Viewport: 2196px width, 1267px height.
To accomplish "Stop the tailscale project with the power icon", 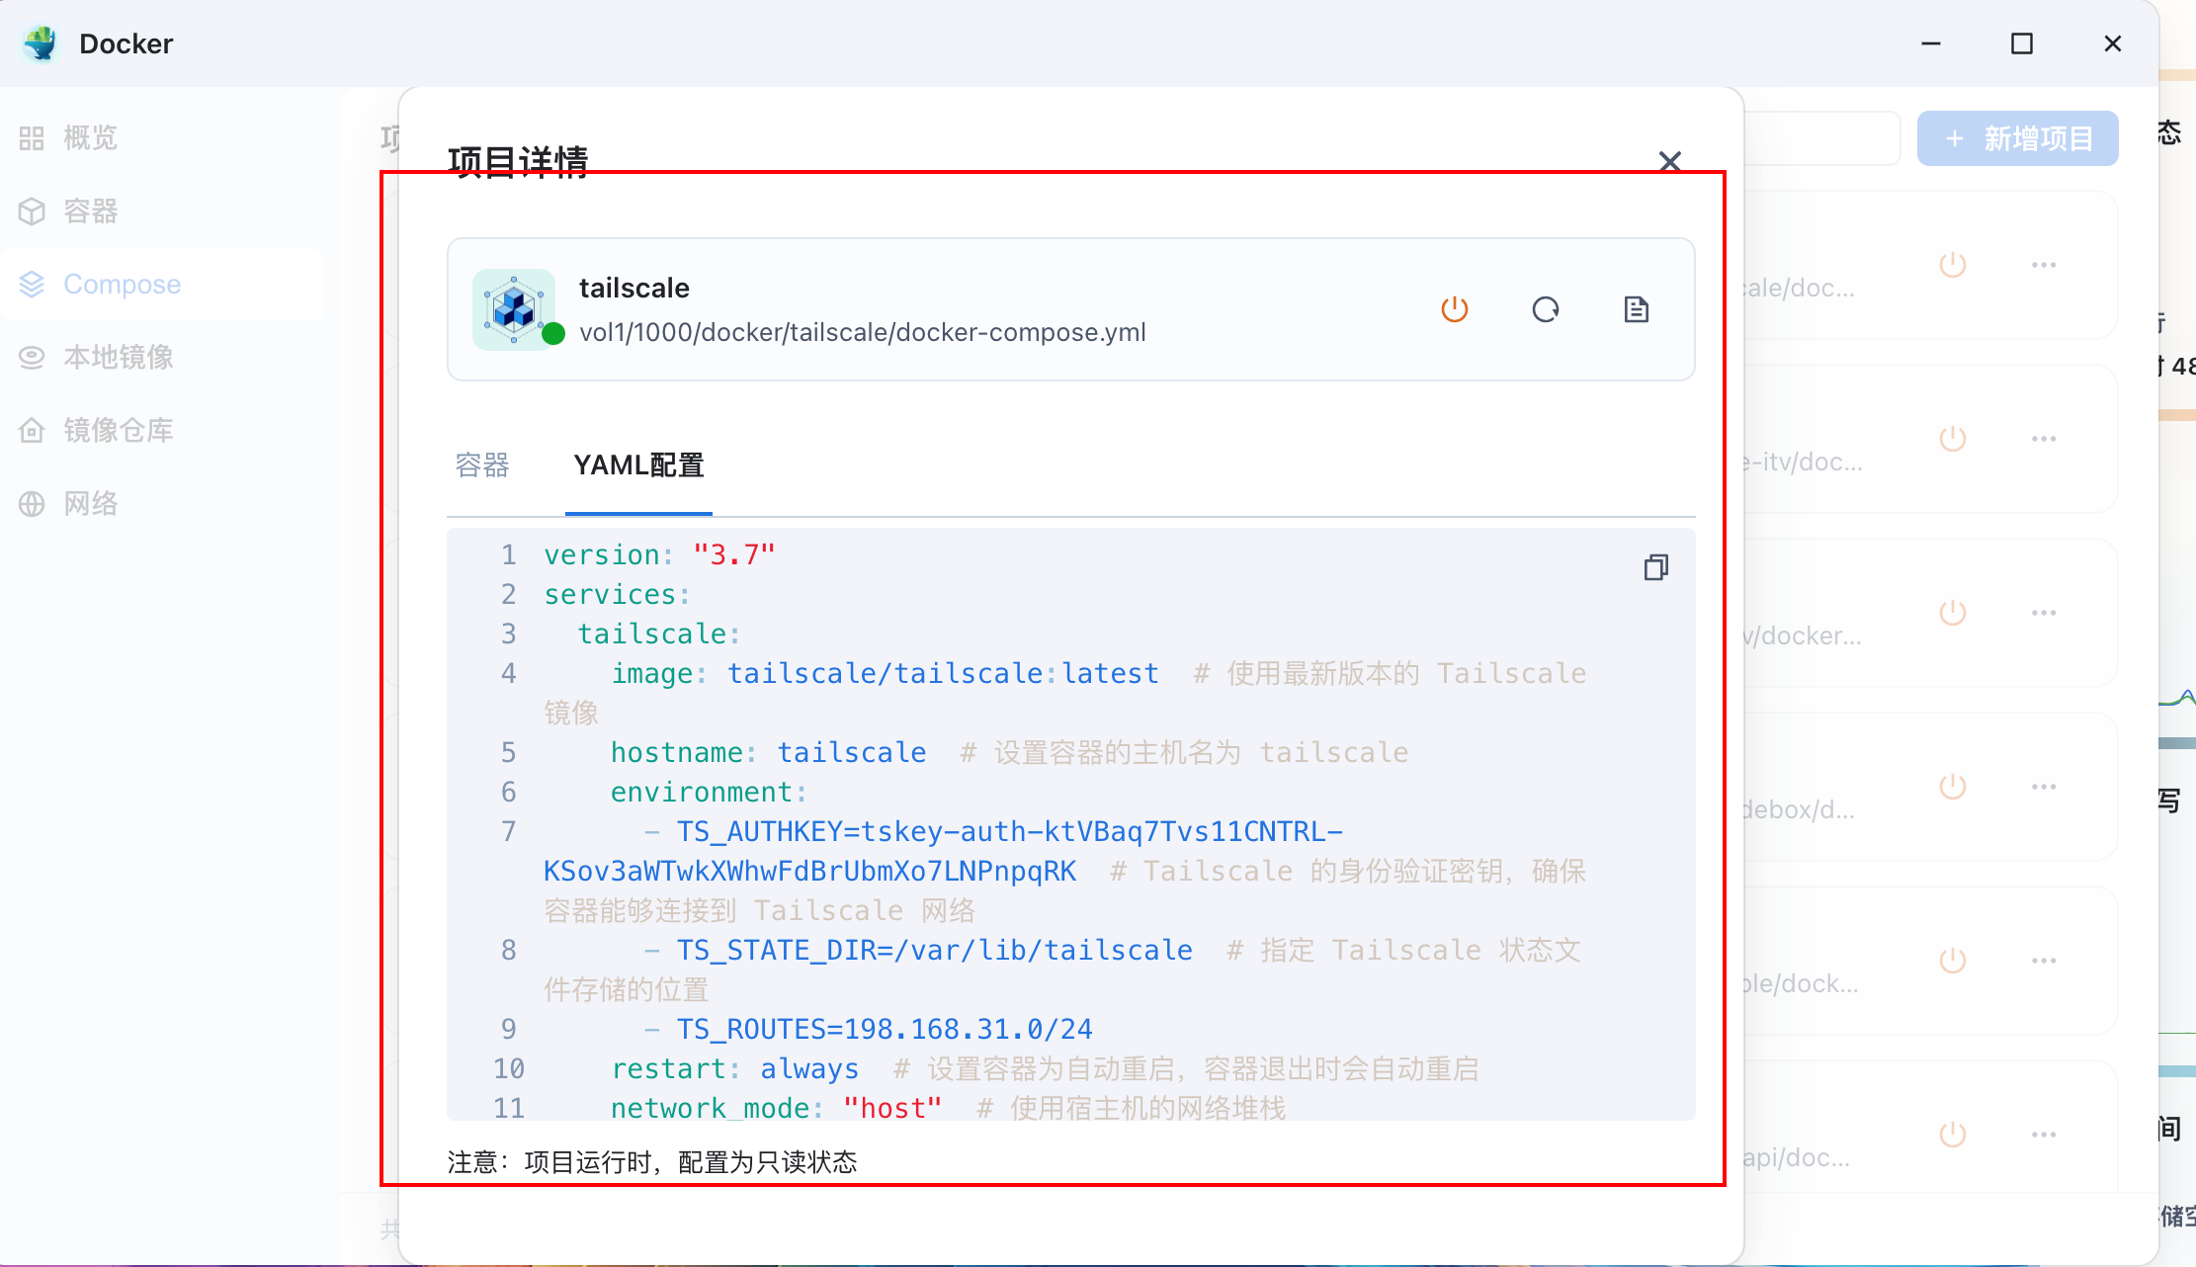I will tap(1455, 309).
